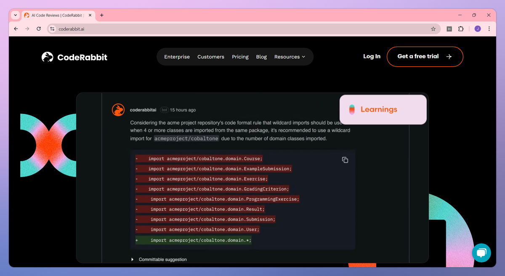Click the Learnings badge
The height and width of the screenshot is (276, 505).
pos(383,110)
